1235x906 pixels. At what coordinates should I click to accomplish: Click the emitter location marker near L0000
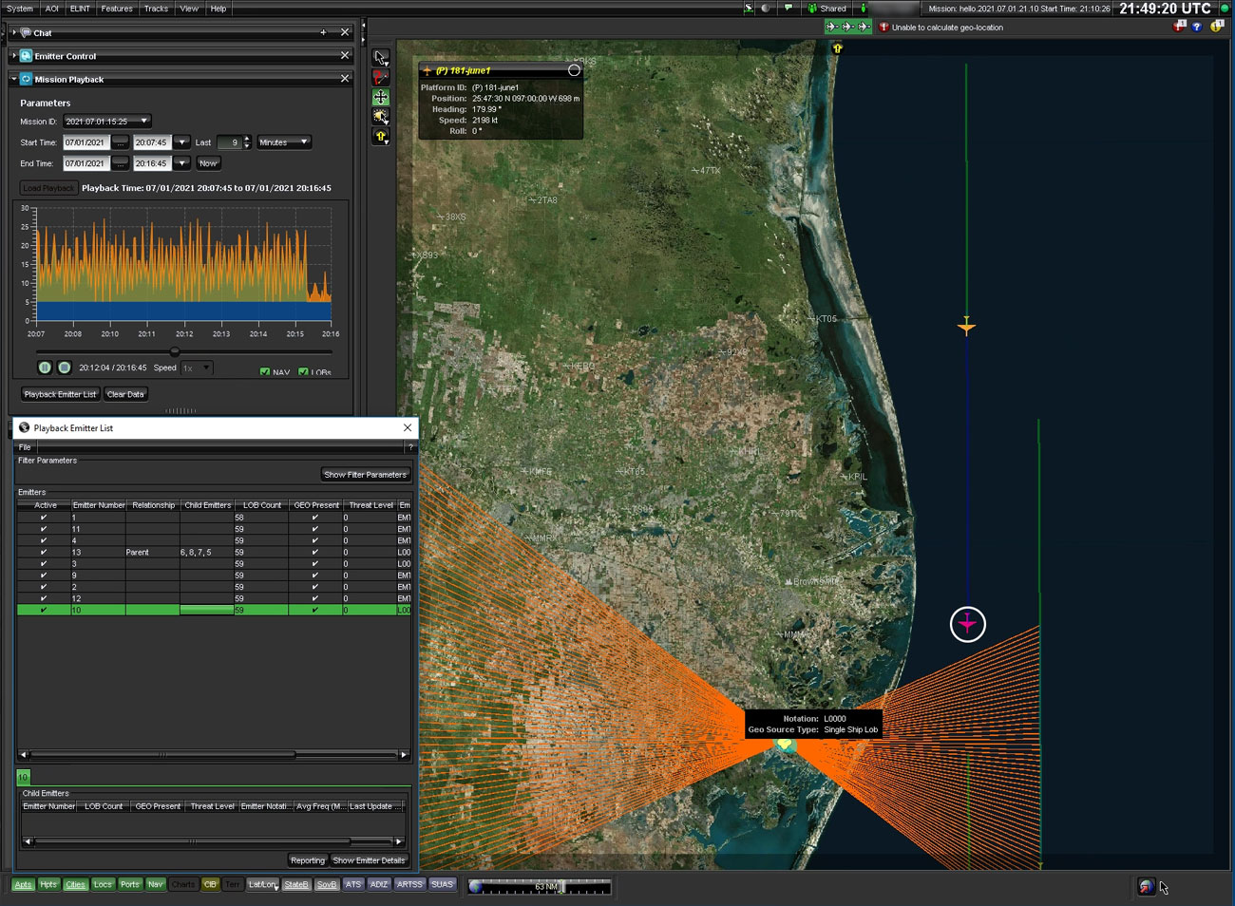[x=785, y=745]
